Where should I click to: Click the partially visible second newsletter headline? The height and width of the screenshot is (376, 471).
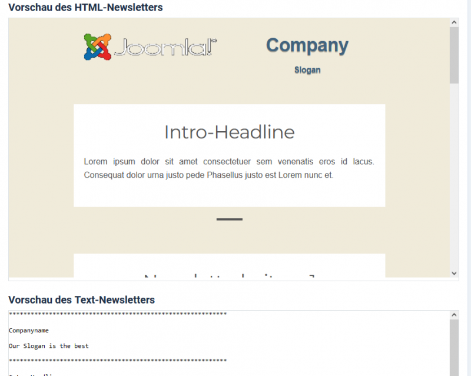[x=229, y=274]
